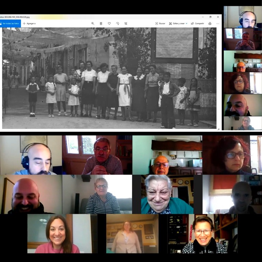The height and width of the screenshot is (262, 262).
Task: Click 'Ver todas las fotos' button
Action: coord(10,24)
